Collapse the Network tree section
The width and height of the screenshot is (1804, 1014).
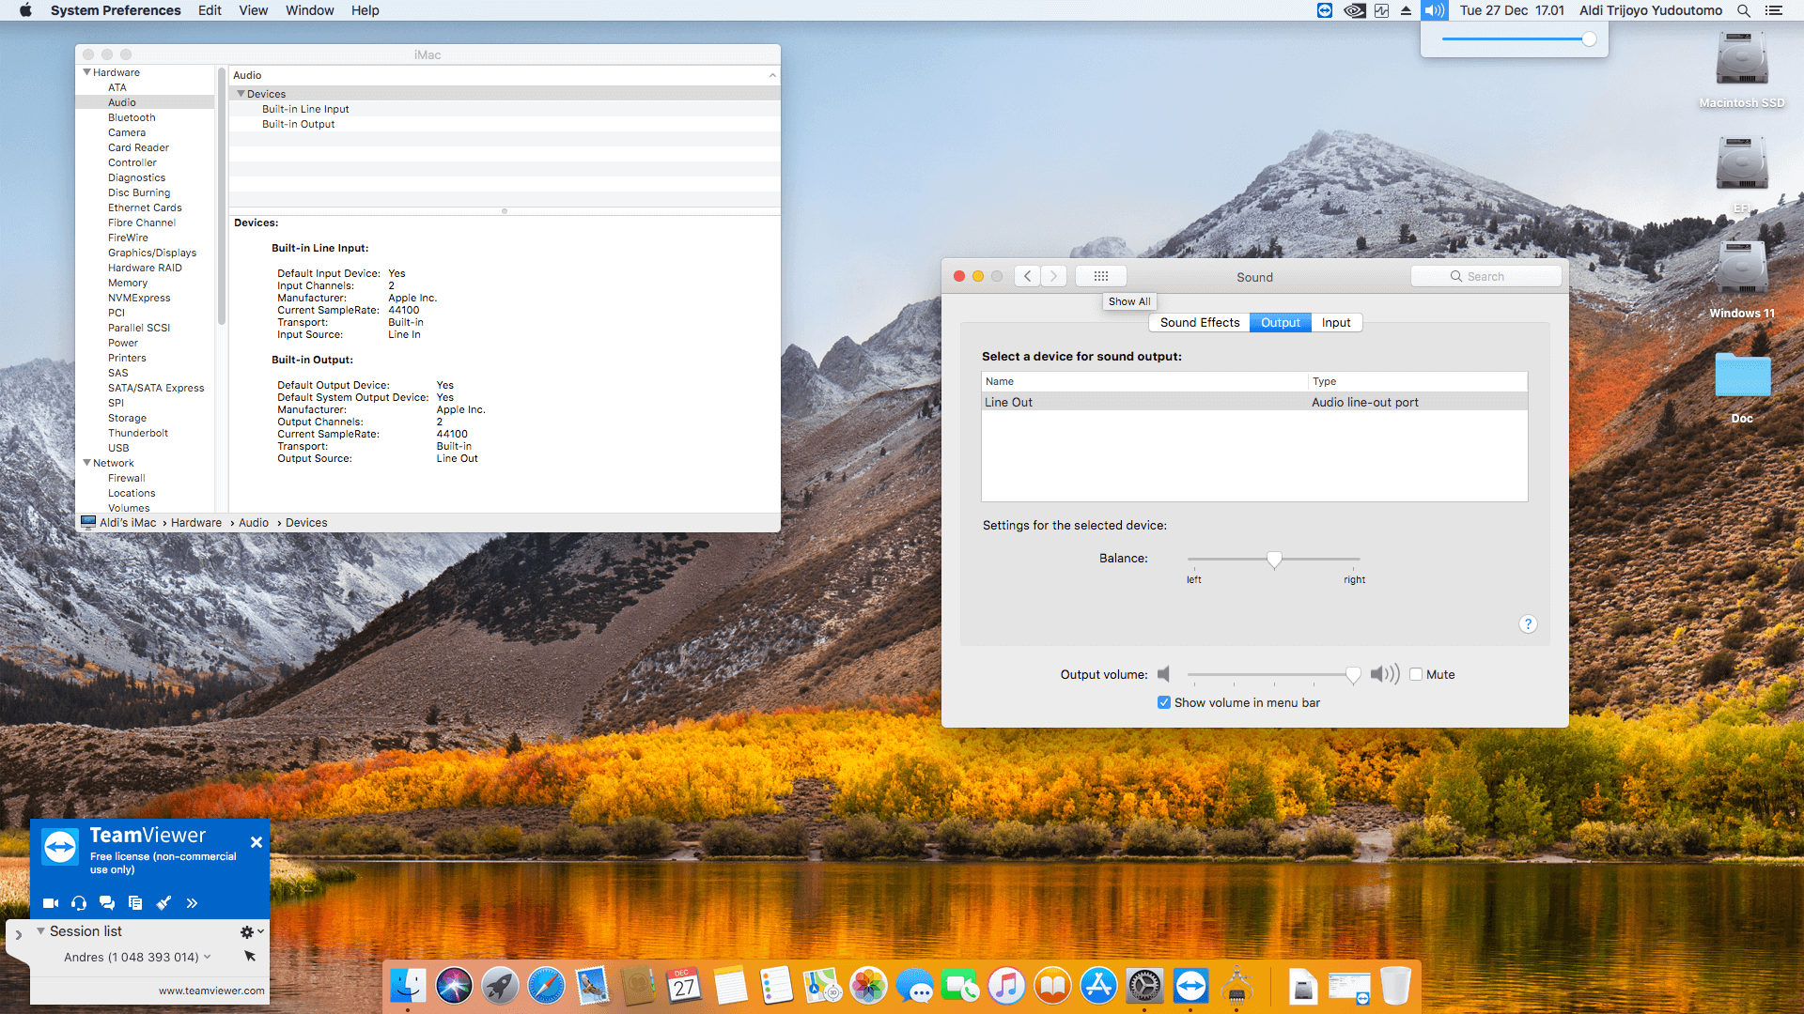[x=86, y=463]
